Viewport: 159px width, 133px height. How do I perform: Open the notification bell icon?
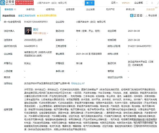coord(152,3)
